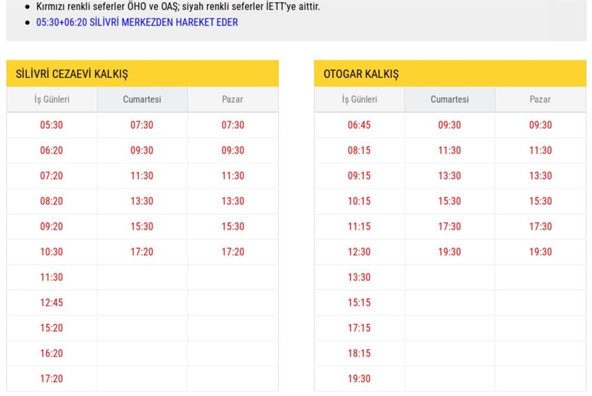The image size is (592, 396).
Task: Open Pazar tab in Otogar Kalkış table
Action: pos(540,99)
